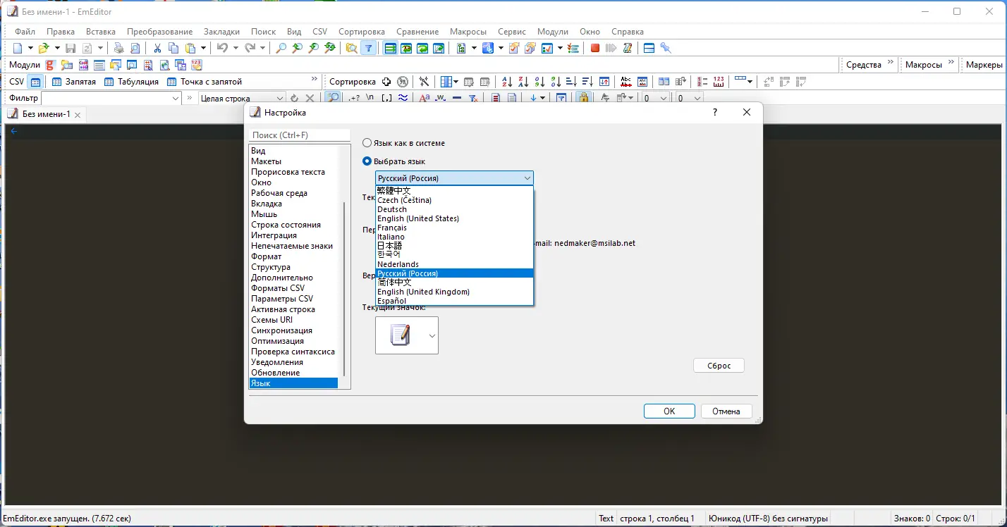This screenshot has width=1007, height=527.
Task: Select Français from the language list
Action: 454,228
